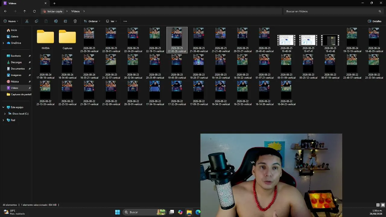Select video 2026-08-24 19-13-19-vertical
This screenshot has width=386, height=217.
click(352, 40)
